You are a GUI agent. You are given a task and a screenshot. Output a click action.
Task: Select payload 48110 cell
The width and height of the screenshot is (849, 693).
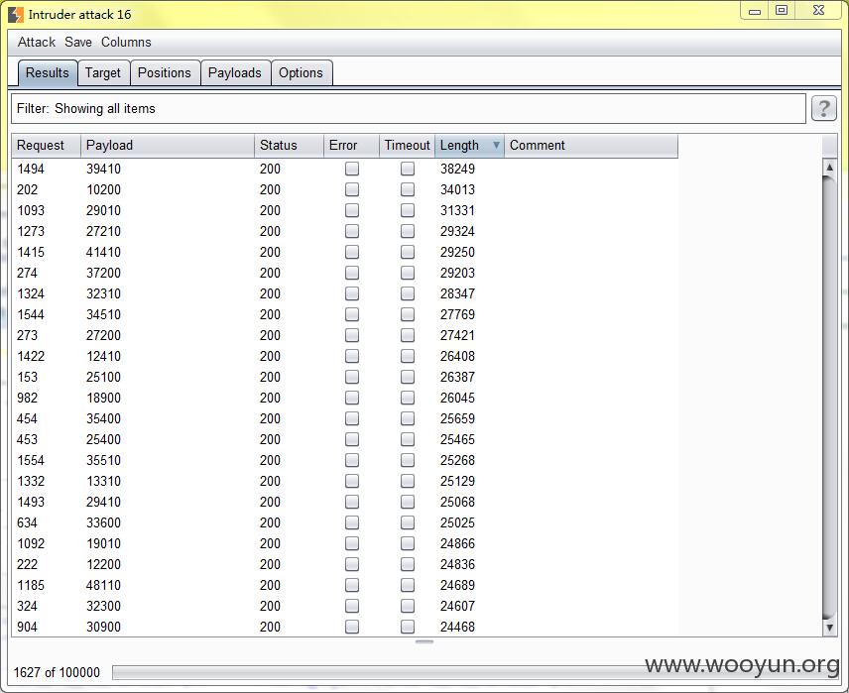[x=103, y=585]
